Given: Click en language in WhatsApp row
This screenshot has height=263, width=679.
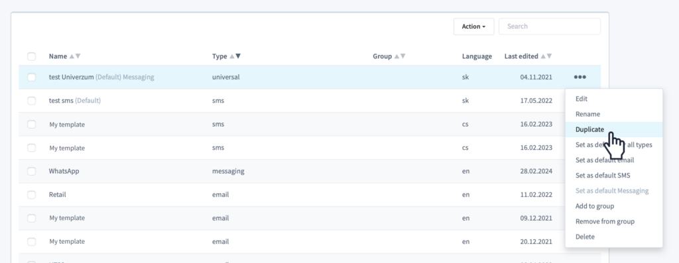Looking at the screenshot, I should 465,172.
